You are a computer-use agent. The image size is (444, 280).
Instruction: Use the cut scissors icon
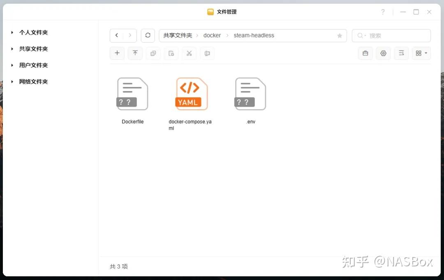[x=189, y=53]
